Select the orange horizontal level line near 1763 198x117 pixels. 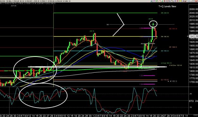[x=105, y=80]
